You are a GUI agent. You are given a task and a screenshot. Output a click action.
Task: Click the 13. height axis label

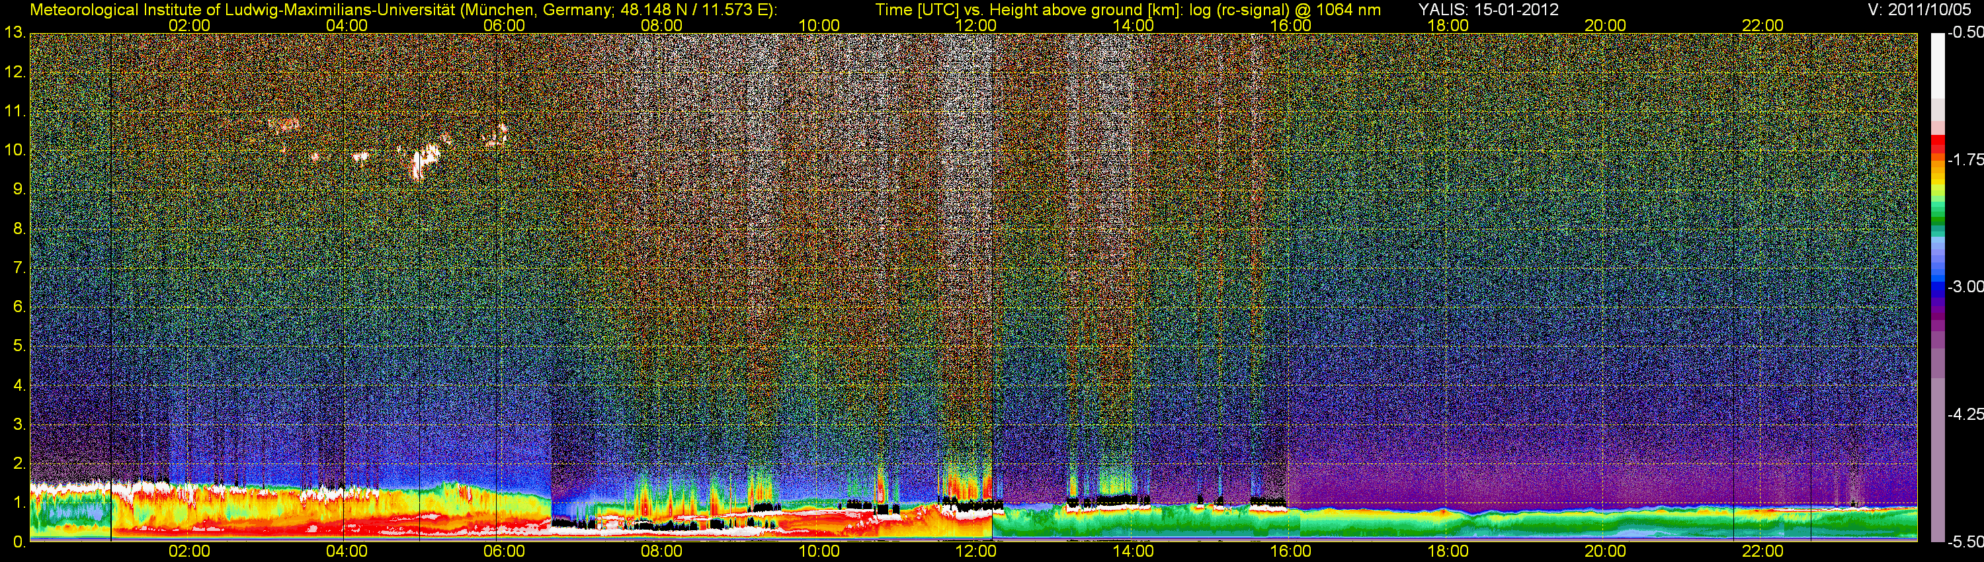tap(15, 33)
